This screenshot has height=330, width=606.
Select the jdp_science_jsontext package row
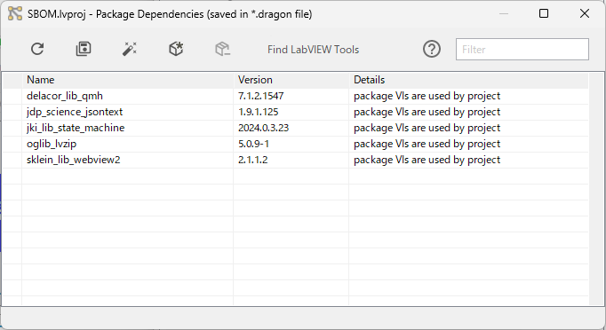(296, 112)
